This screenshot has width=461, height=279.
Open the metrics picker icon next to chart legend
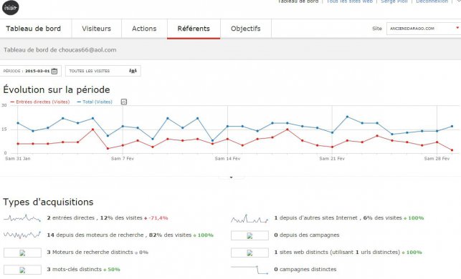[x=124, y=102]
